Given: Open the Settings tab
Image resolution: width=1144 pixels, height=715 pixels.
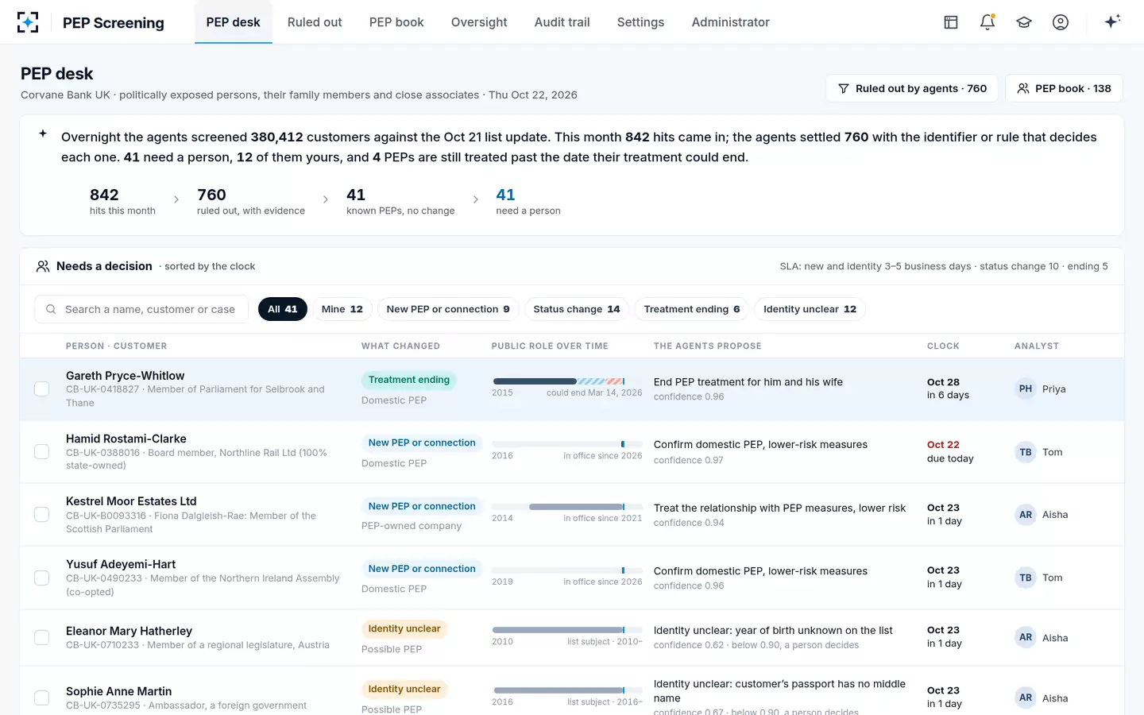Looking at the screenshot, I should click(640, 22).
